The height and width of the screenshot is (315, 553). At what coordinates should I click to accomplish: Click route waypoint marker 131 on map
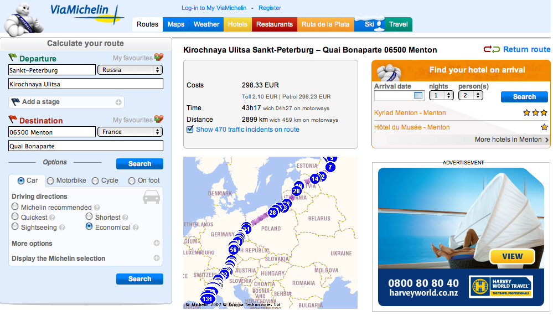[x=208, y=299]
